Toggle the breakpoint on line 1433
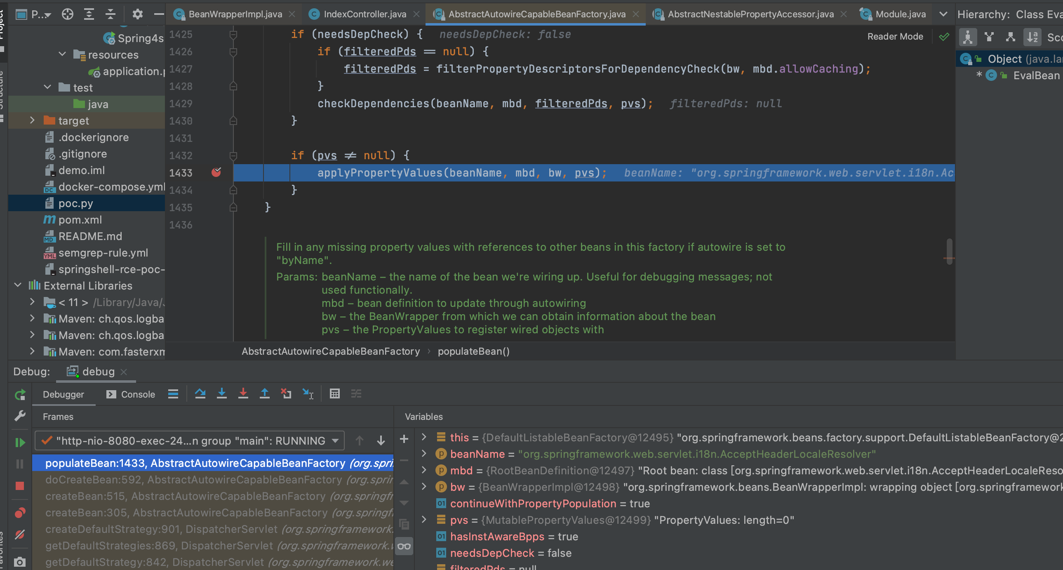 tap(216, 172)
